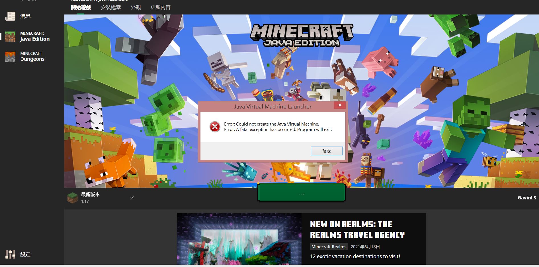Switch to the 開始遊戲 tab
This screenshot has width=539, height=267.
point(81,7)
